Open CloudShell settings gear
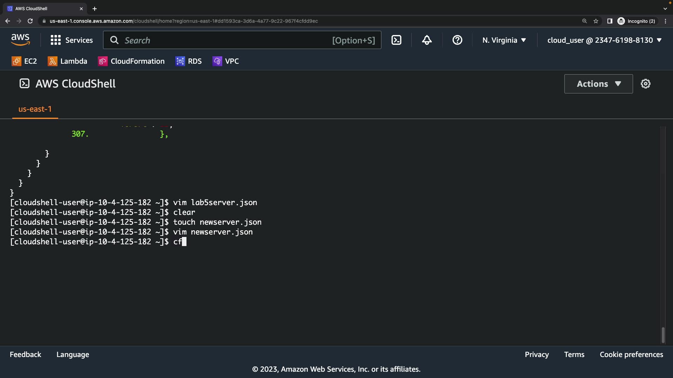The height and width of the screenshot is (378, 673). [645, 84]
